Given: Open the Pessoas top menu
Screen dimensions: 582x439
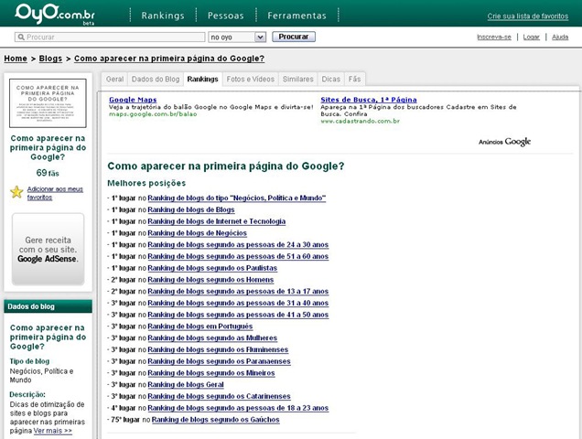Looking at the screenshot, I should 226,16.
